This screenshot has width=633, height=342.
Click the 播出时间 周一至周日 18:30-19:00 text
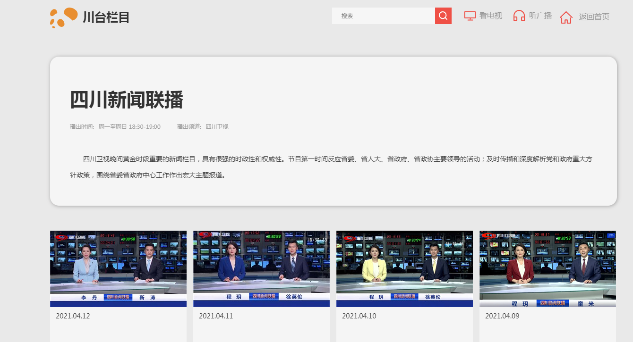(x=115, y=127)
